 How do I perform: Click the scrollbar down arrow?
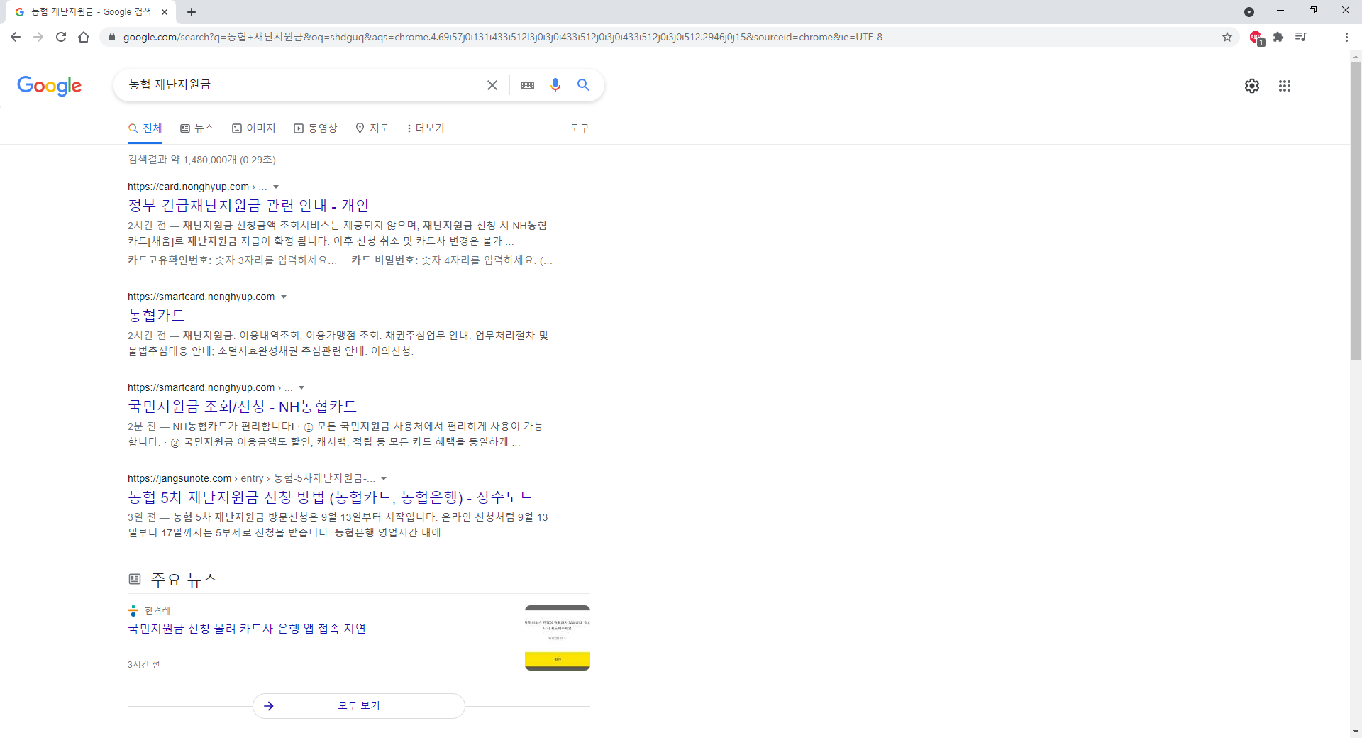[x=1356, y=732]
